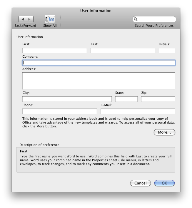Click the Phone number field
Image resolution: width=192 pixels, height=208 pixels.
coord(59,112)
